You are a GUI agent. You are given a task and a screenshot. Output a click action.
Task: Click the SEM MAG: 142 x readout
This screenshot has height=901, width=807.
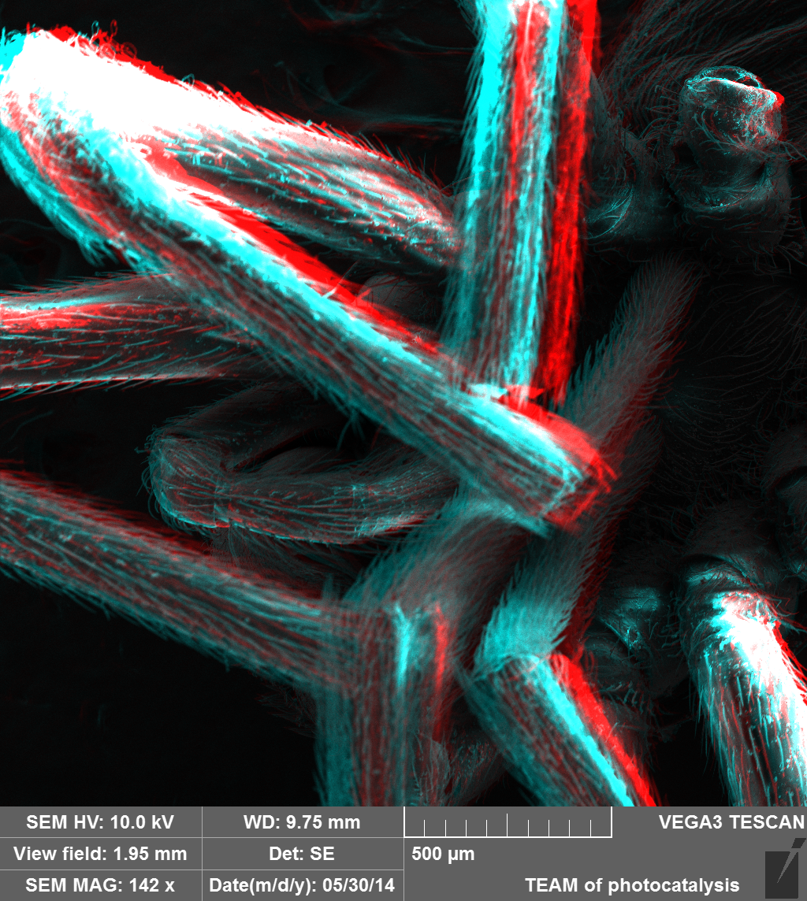click(x=100, y=885)
